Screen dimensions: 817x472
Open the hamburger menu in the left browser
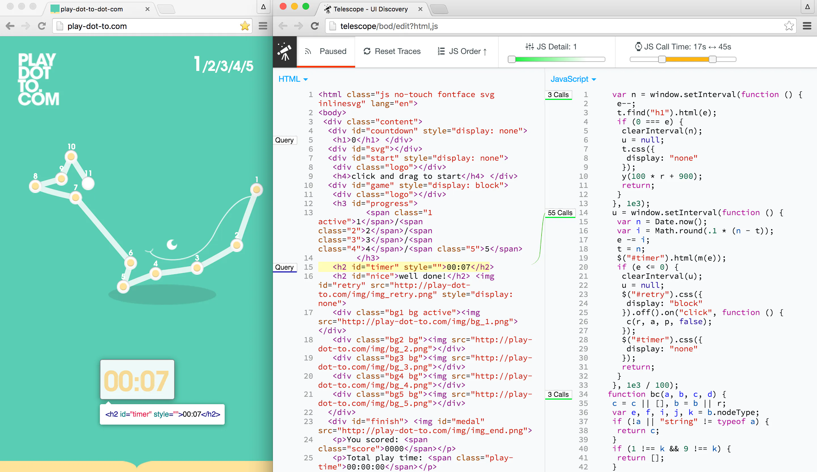pos(263,26)
